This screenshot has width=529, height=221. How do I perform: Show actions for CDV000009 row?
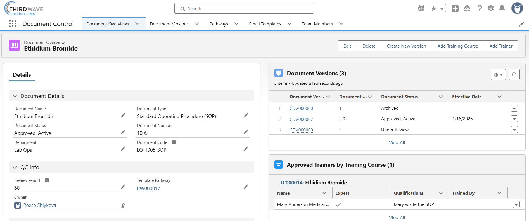coord(514,130)
